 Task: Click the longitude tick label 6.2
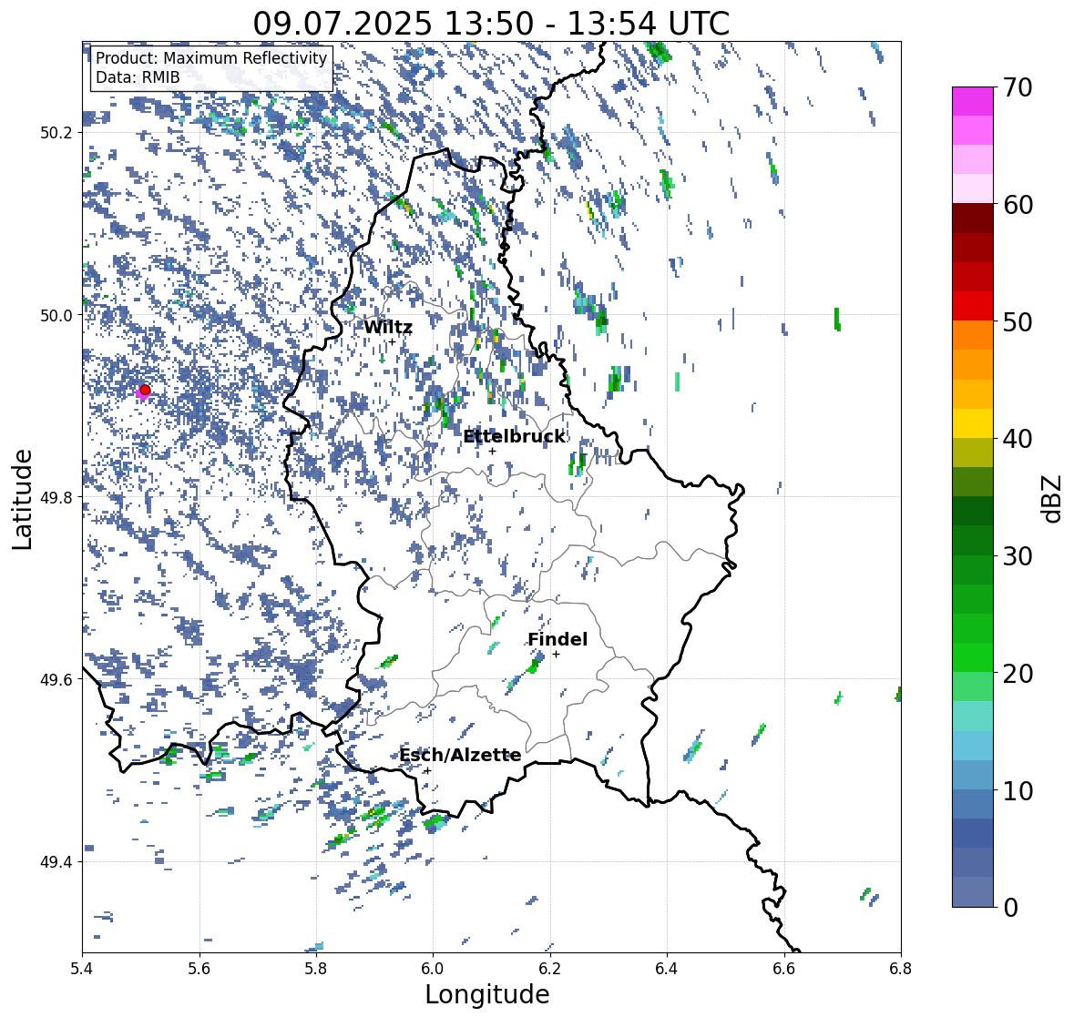(550, 969)
